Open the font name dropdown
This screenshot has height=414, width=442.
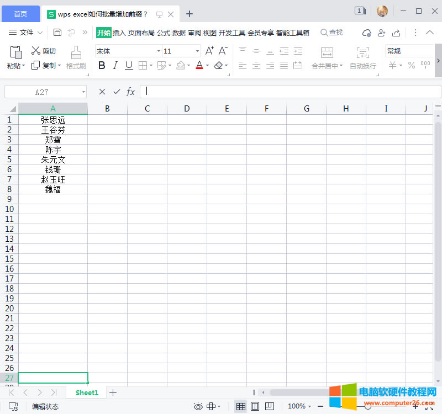[x=159, y=50]
